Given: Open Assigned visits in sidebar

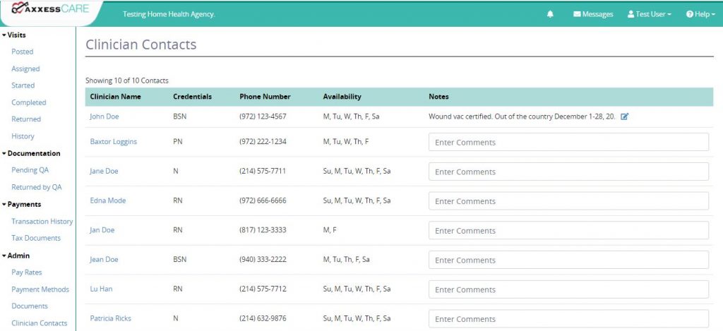Looking at the screenshot, I should pos(25,68).
